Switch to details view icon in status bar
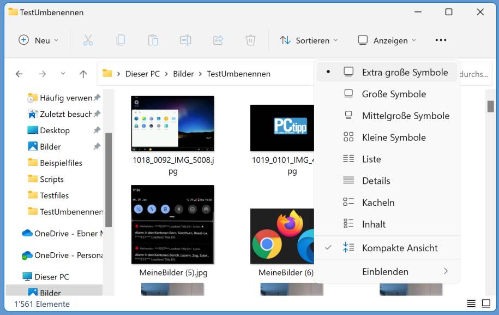Screen dimensions: 499x315 point(471,304)
